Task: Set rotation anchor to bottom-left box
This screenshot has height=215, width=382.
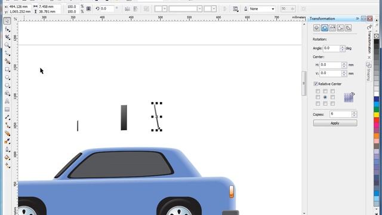Action: 318,103
